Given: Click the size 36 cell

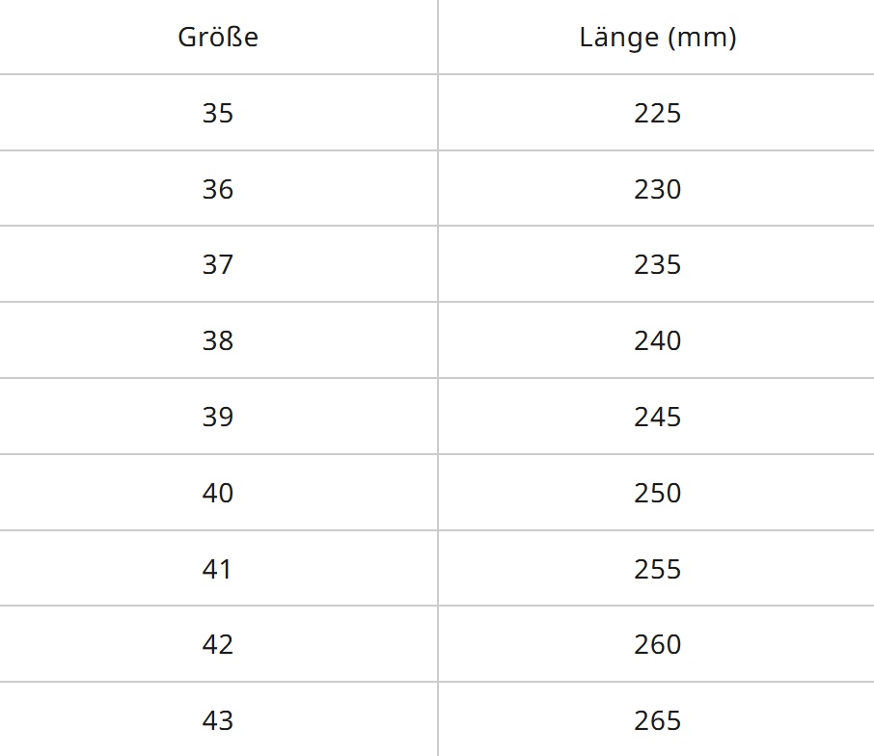Looking at the screenshot, I should (218, 189).
